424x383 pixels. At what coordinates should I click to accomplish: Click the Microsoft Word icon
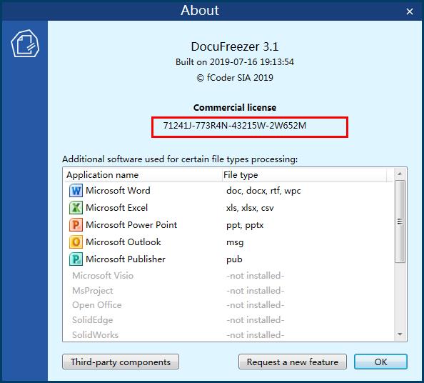(x=76, y=191)
